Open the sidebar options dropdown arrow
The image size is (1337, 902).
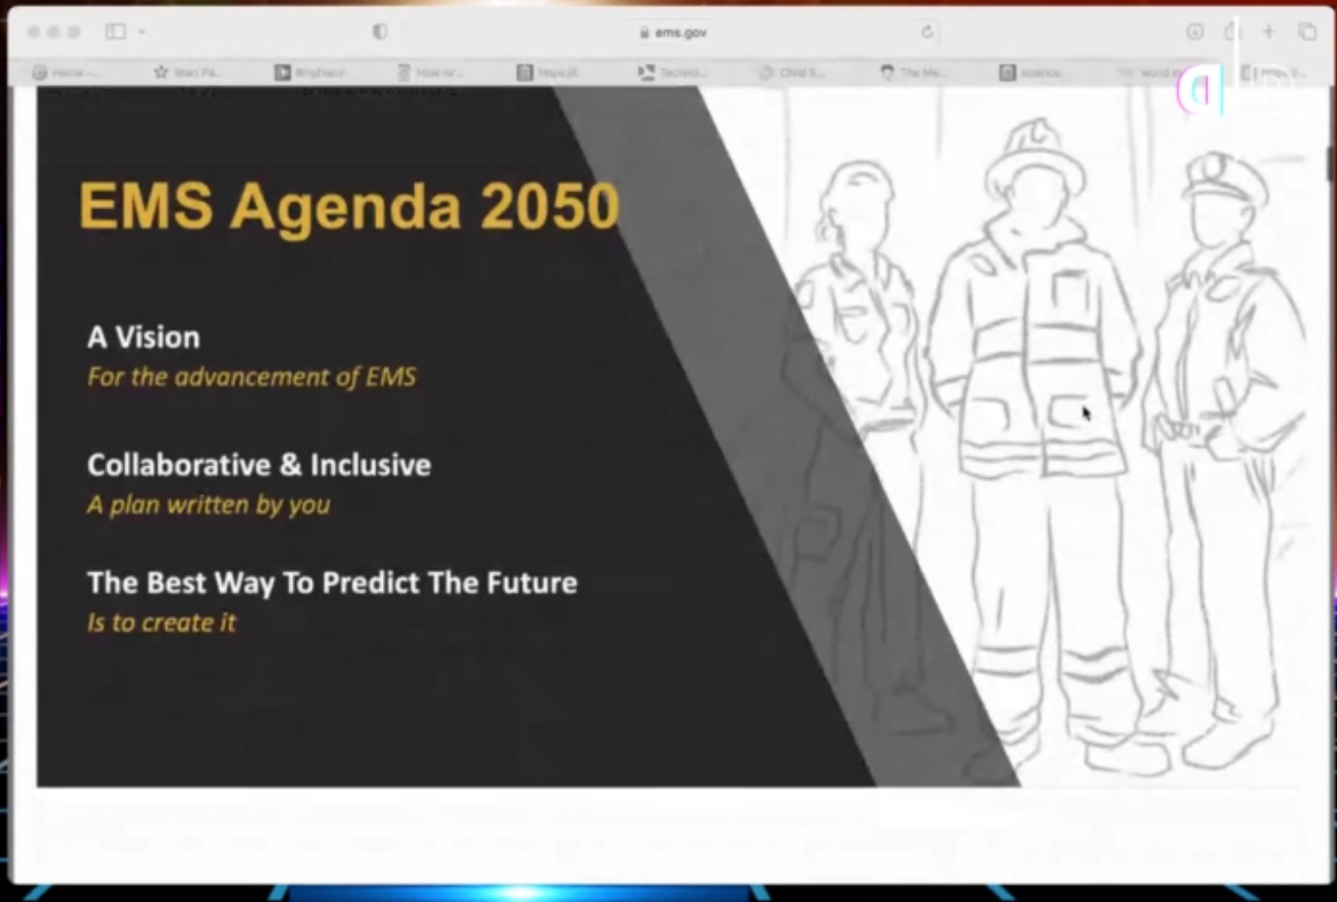pyautogui.click(x=142, y=32)
